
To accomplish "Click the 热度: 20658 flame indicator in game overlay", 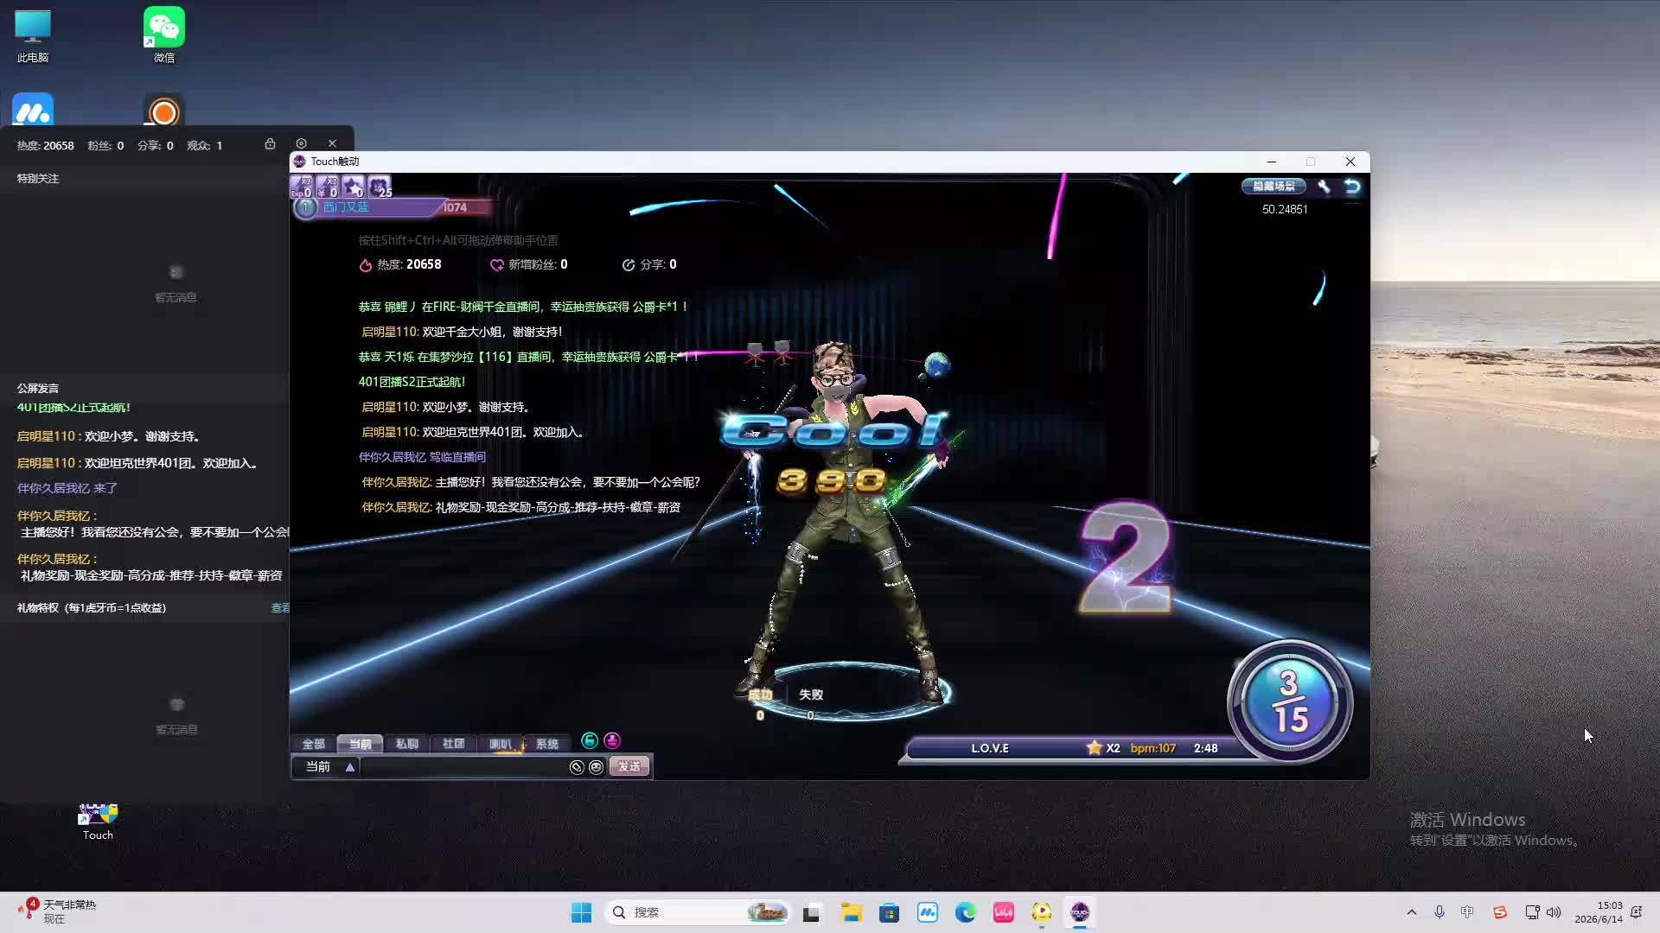I will pyautogui.click(x=400, y=264).
